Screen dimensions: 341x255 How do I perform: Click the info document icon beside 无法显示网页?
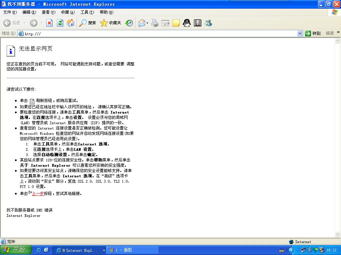tap(11, 51)
